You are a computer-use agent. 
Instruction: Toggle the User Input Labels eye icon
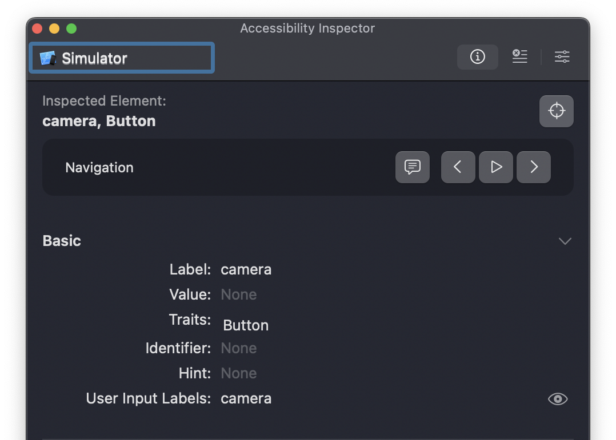558,399
